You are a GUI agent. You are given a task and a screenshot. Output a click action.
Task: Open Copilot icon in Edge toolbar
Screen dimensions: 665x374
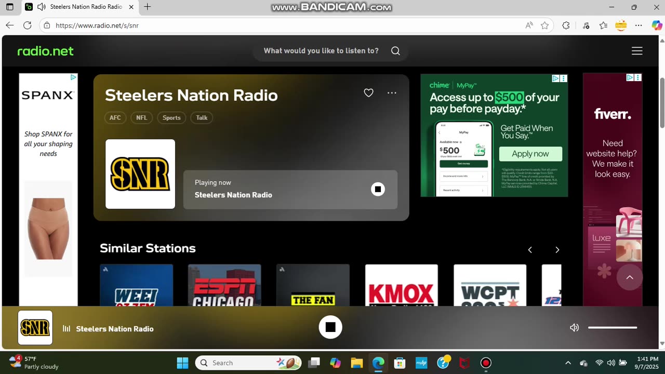tap(656, 25)
